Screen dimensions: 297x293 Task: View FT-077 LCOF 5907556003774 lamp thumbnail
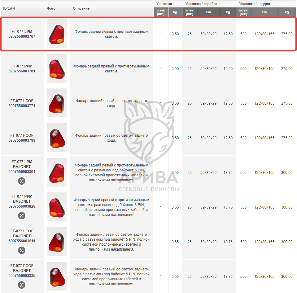pos(57,103)
